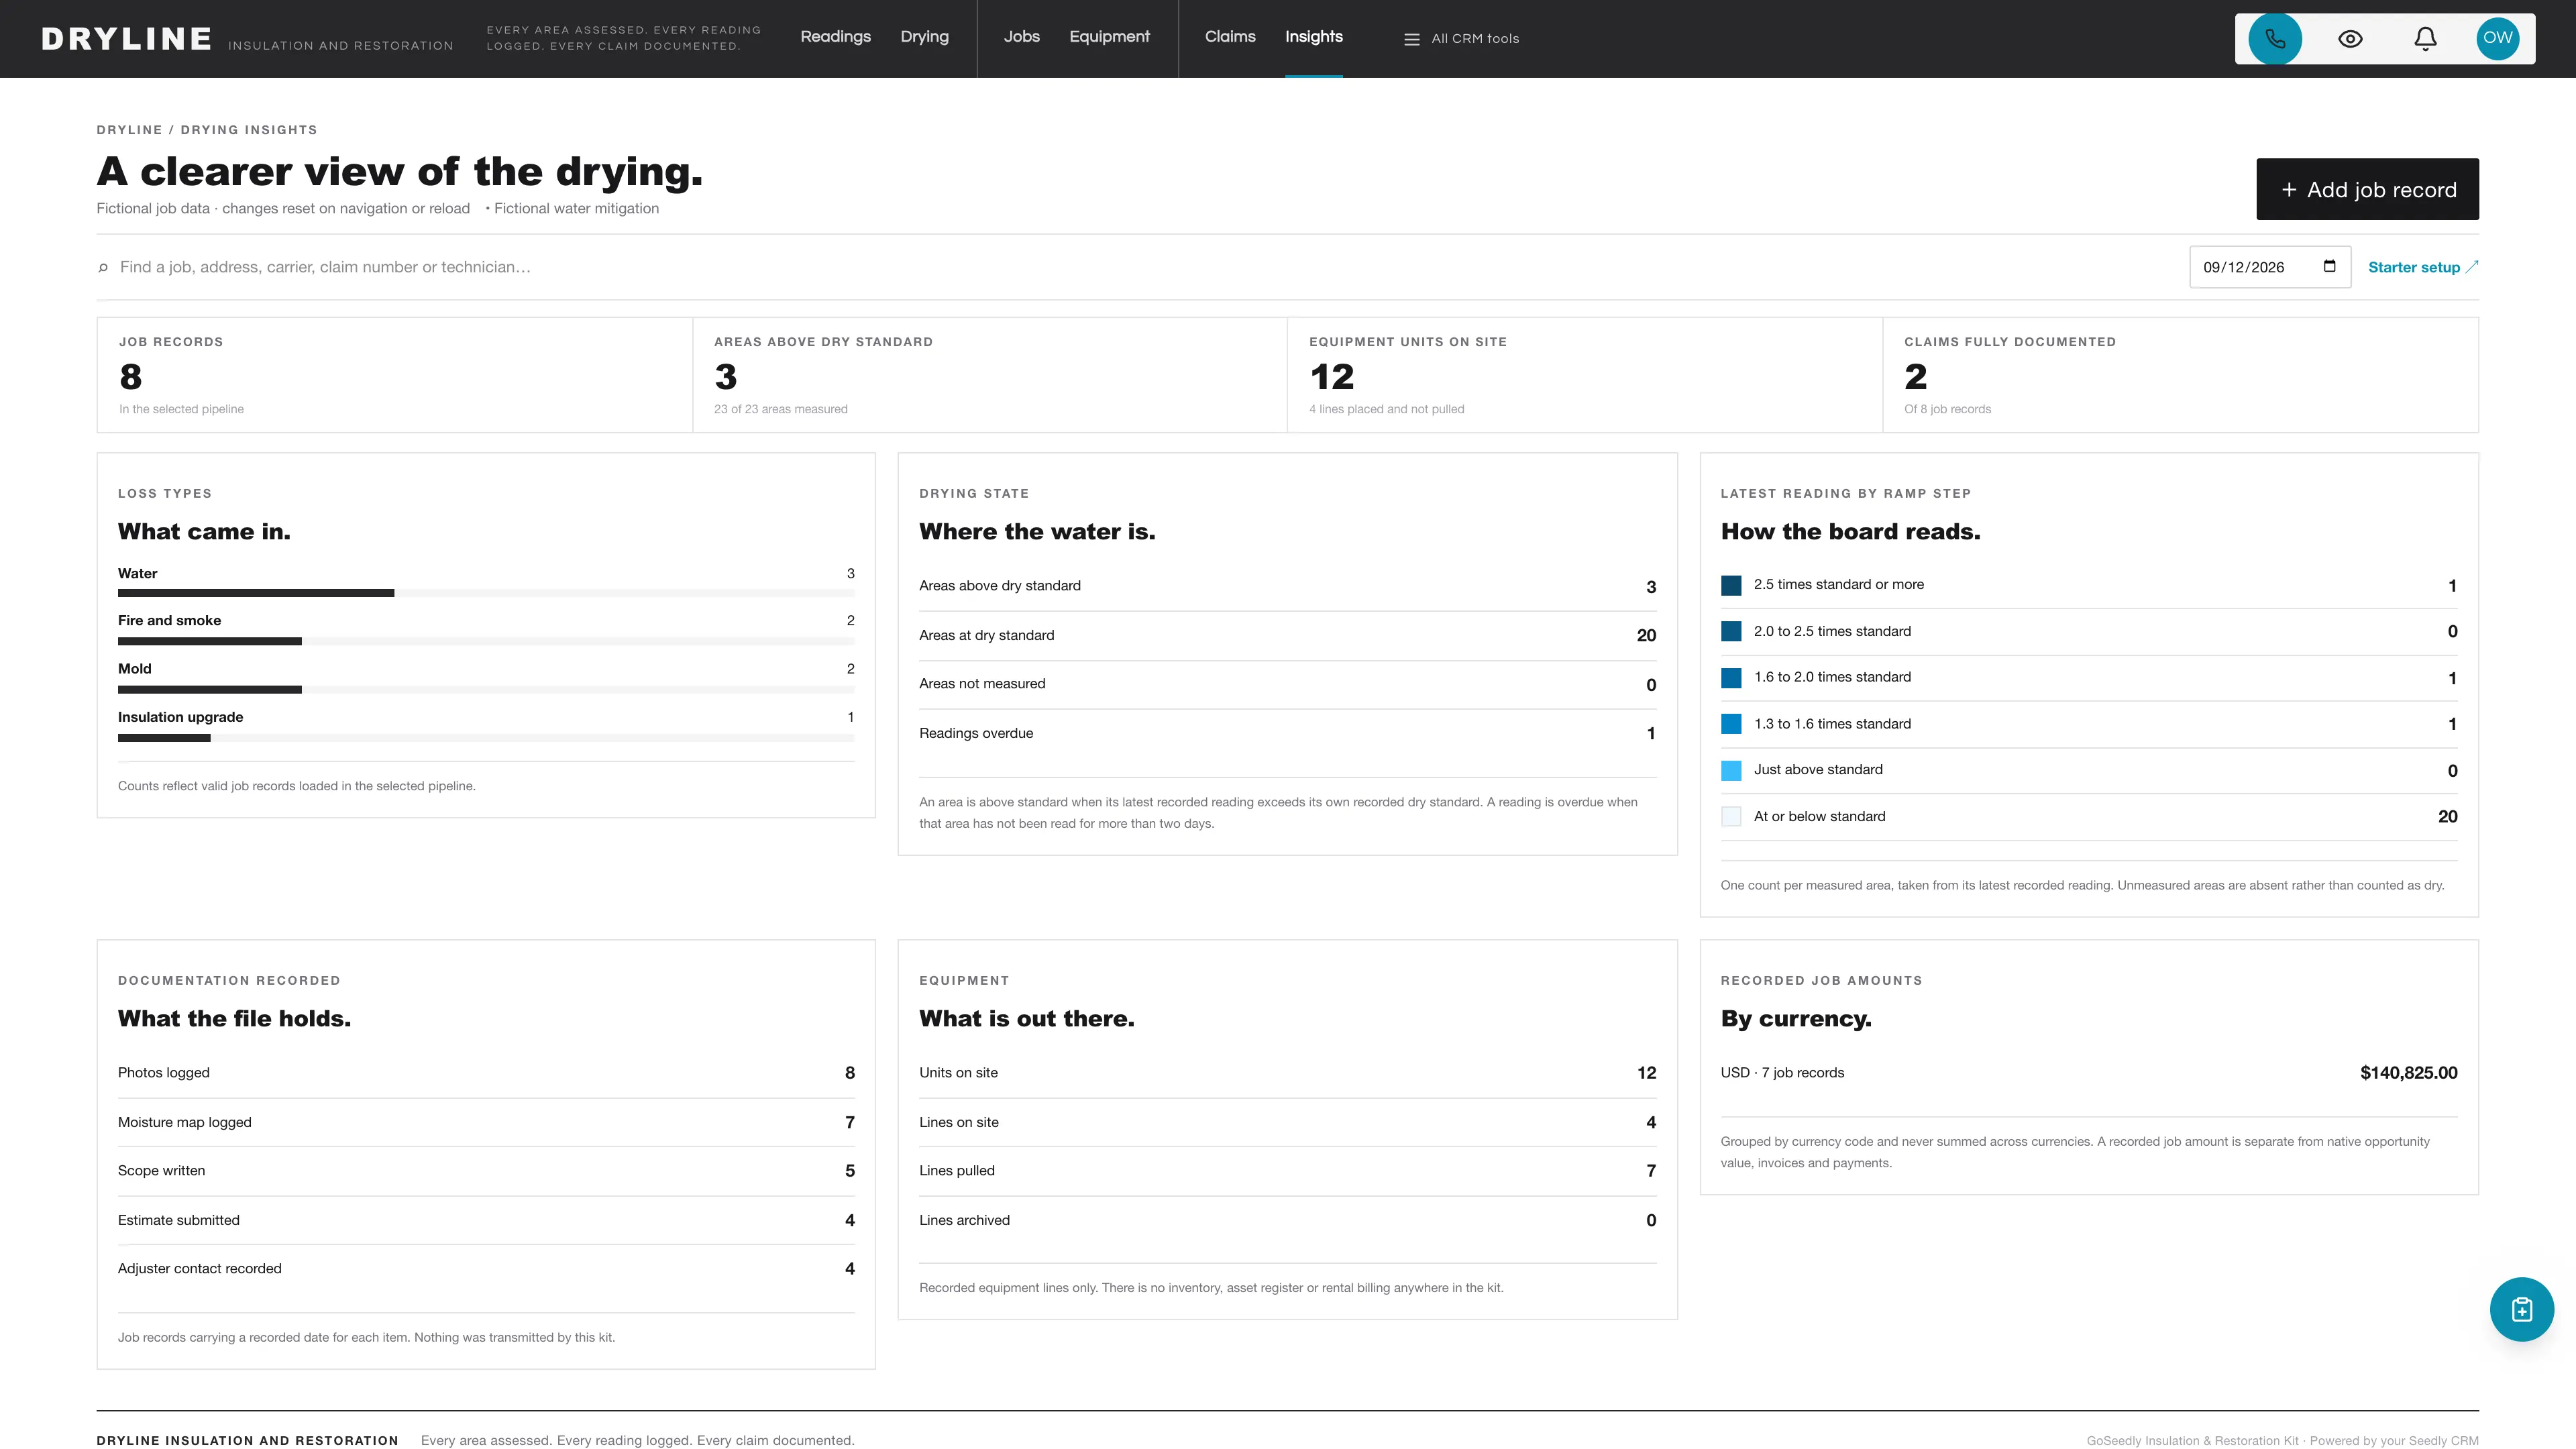Click the Moisture map logged row
Viewport: 2576px width, 1449px height.
pyautogui.click(x=486, y=1122)
